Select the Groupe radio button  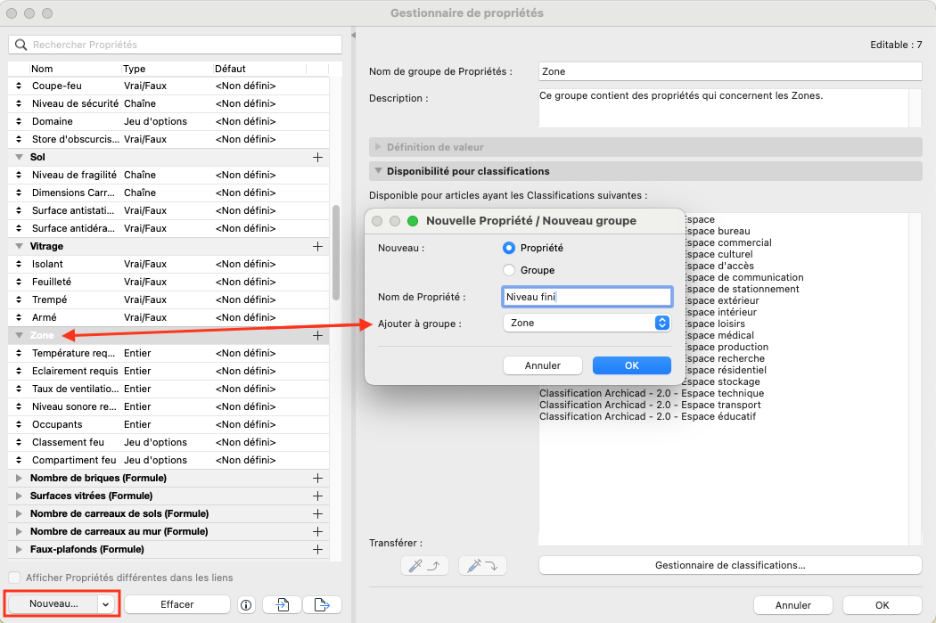[509, 270]
